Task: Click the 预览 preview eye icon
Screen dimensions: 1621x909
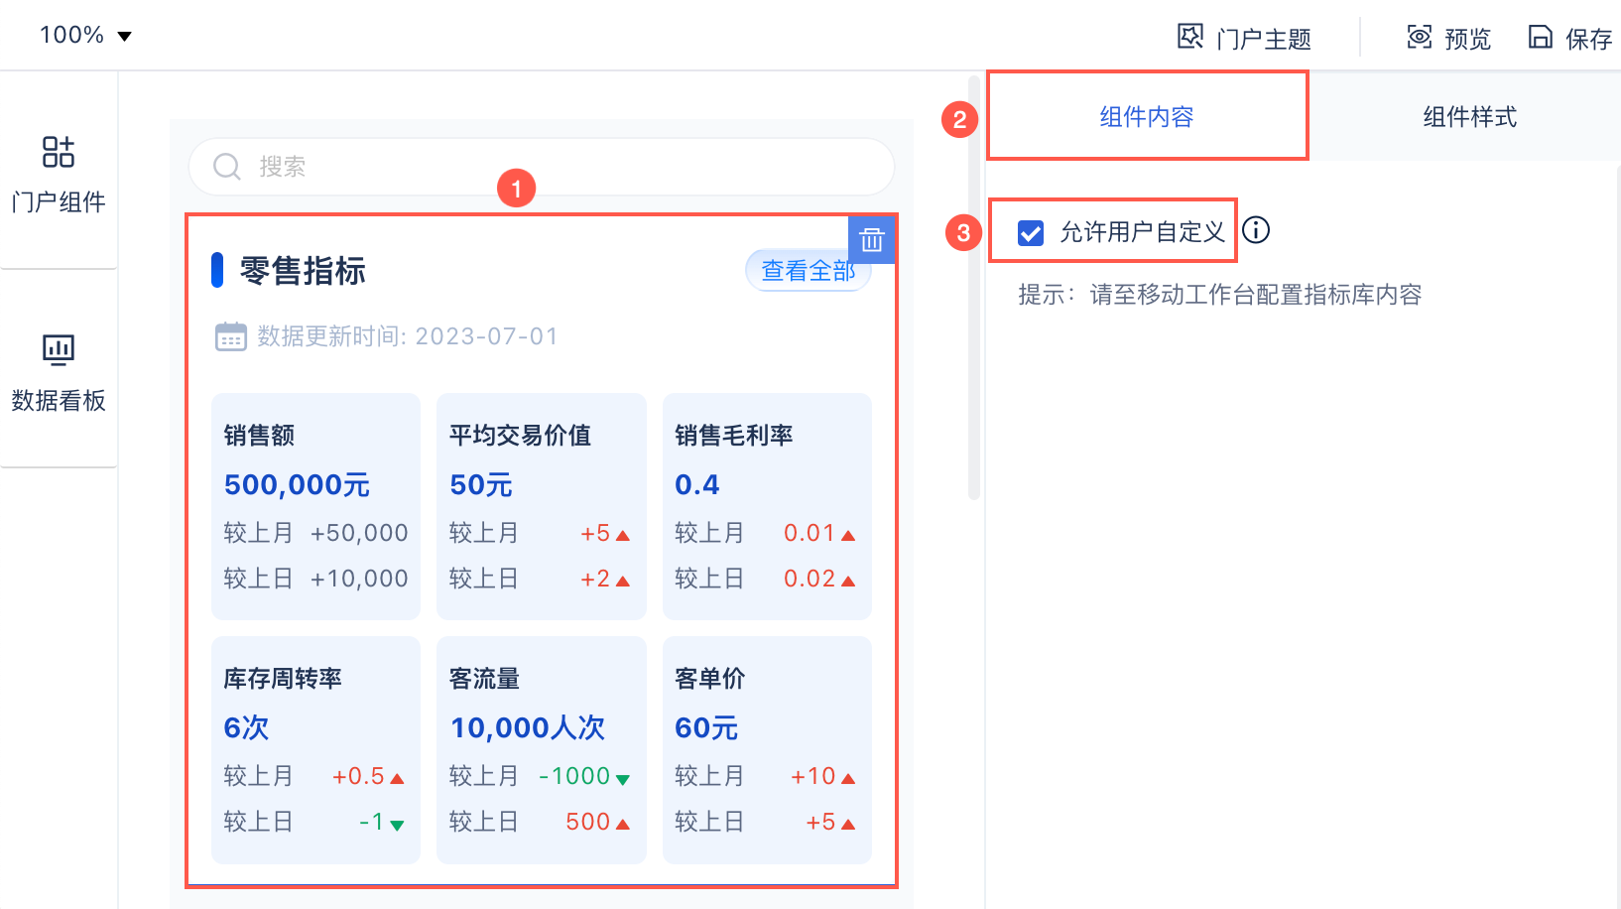Action: point(1420,37)
